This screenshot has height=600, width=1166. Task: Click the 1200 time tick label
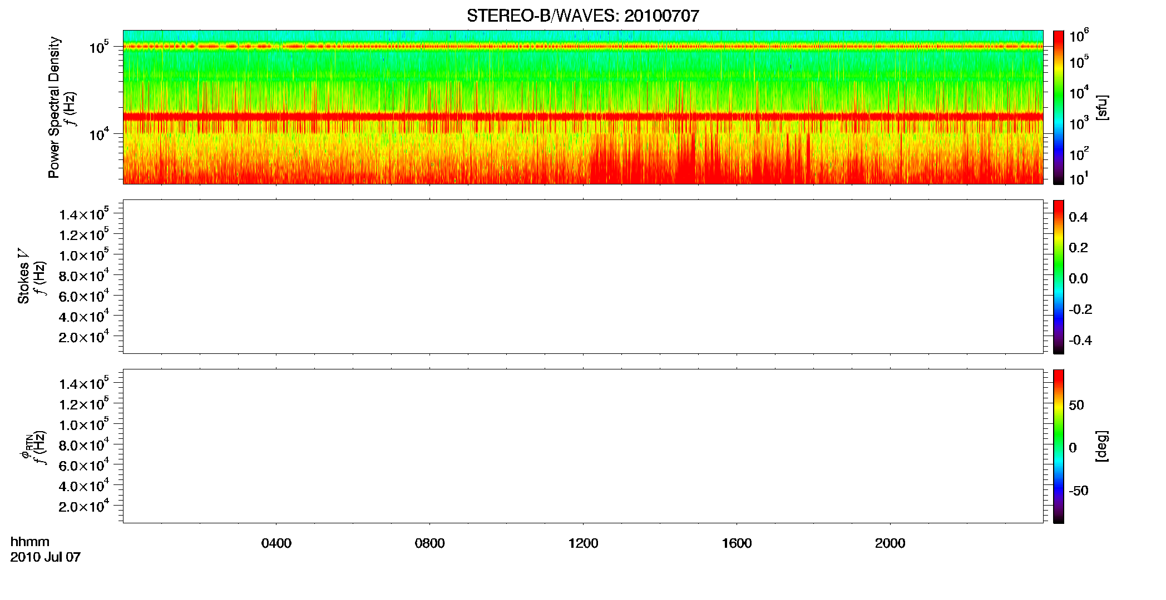pos(583,543)
